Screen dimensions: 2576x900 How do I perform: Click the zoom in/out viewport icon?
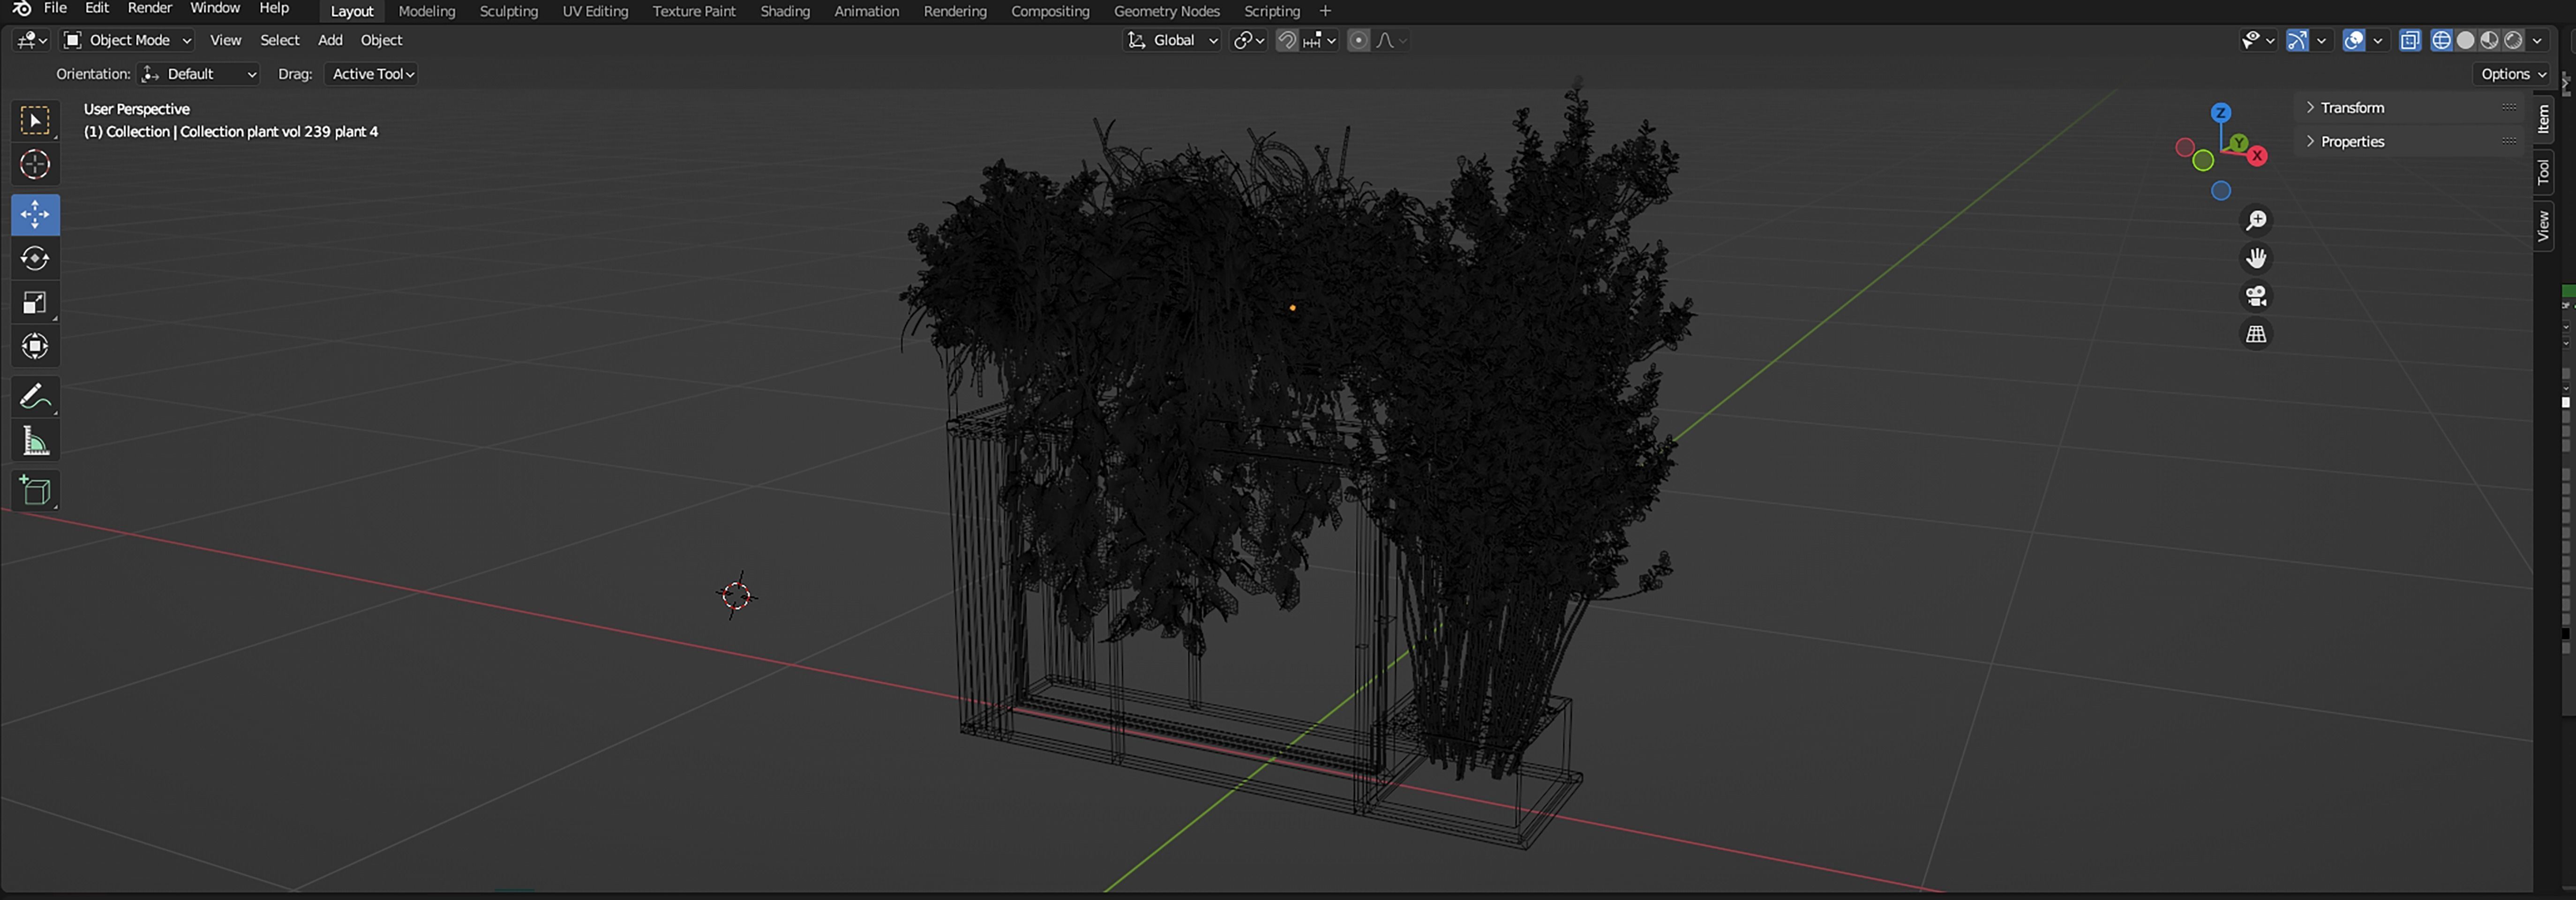tap(2256, 220)
